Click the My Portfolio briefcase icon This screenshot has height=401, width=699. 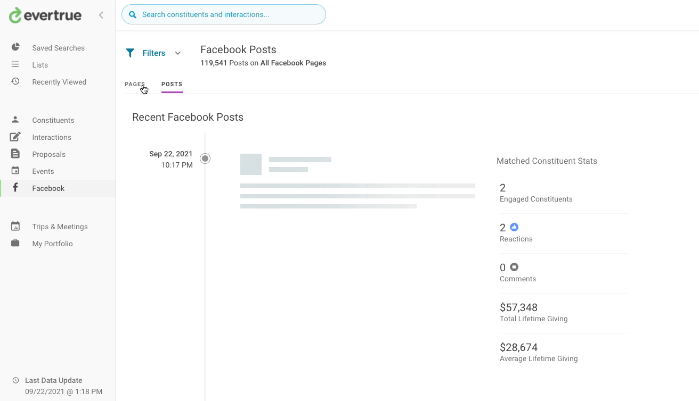[x=15, y=243]
